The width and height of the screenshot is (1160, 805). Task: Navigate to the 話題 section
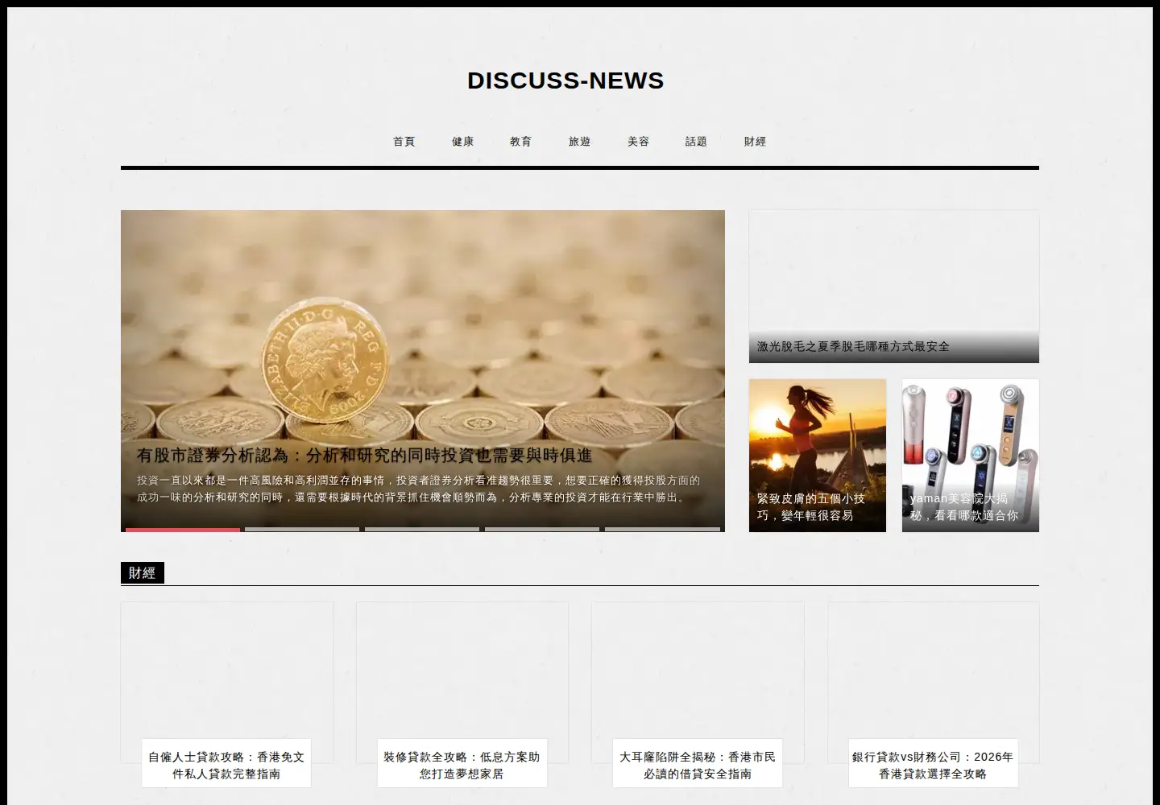click(697, 142)
